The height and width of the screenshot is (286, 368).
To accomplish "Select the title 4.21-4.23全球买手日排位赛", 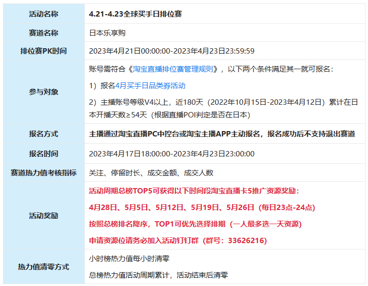I will 136,14.
